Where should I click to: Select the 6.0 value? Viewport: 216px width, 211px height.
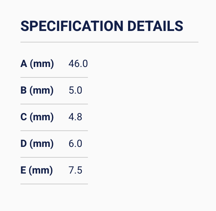(x=75, y=144)
